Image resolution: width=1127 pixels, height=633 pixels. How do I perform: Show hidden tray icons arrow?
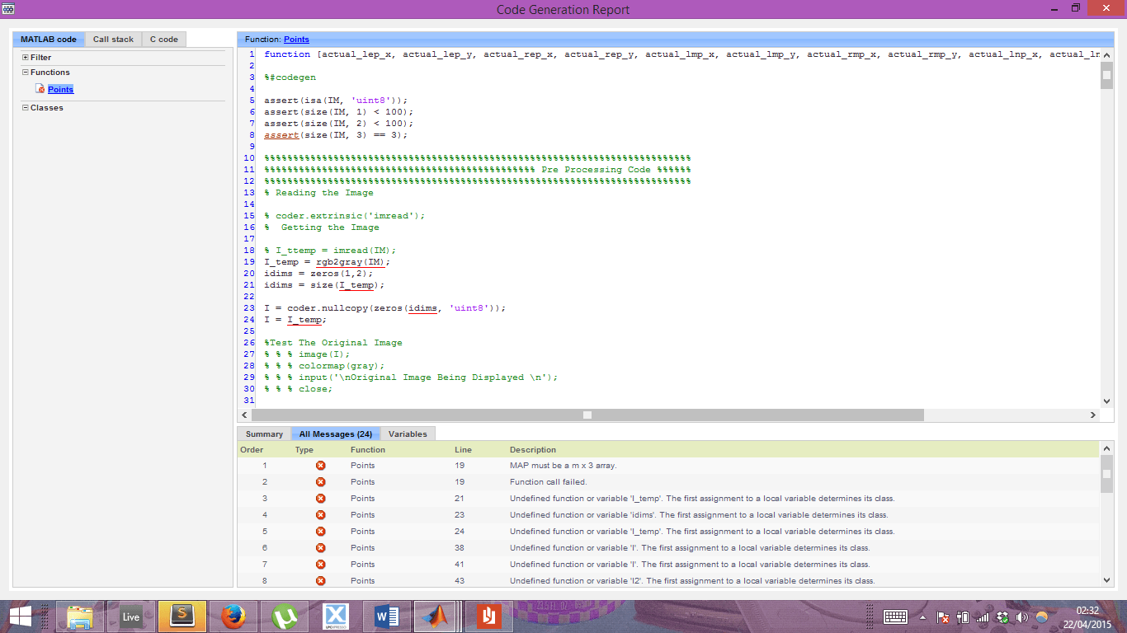coord(922,617)
